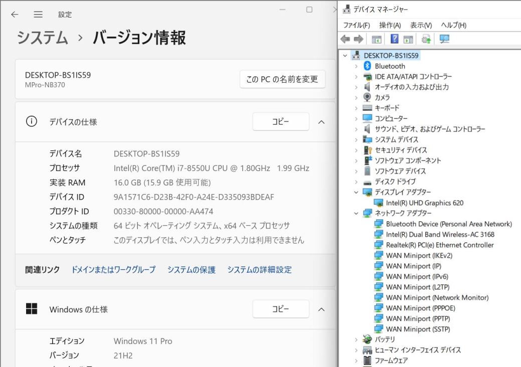The height and width of the screenshot is (367, 521).
Task: Collapse the Windows specifications section chevron
Action: point(321,309)
